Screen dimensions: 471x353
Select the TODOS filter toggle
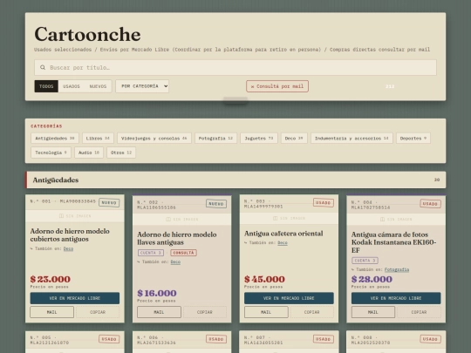(46, 86)
